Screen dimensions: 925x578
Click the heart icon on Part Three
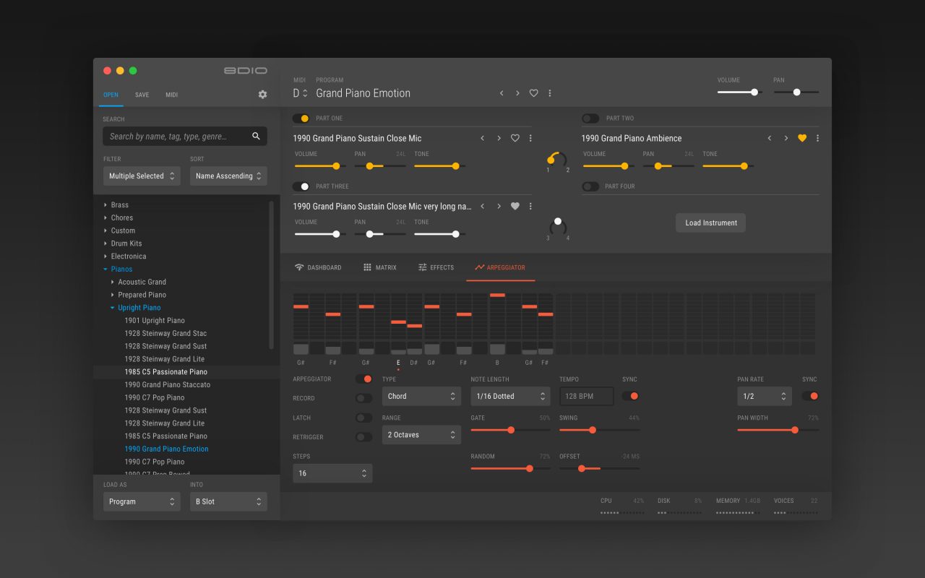pyautogui.click(x=515, y=207)
